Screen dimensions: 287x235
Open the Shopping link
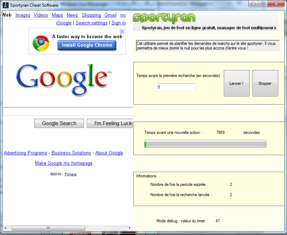(91, 15)
